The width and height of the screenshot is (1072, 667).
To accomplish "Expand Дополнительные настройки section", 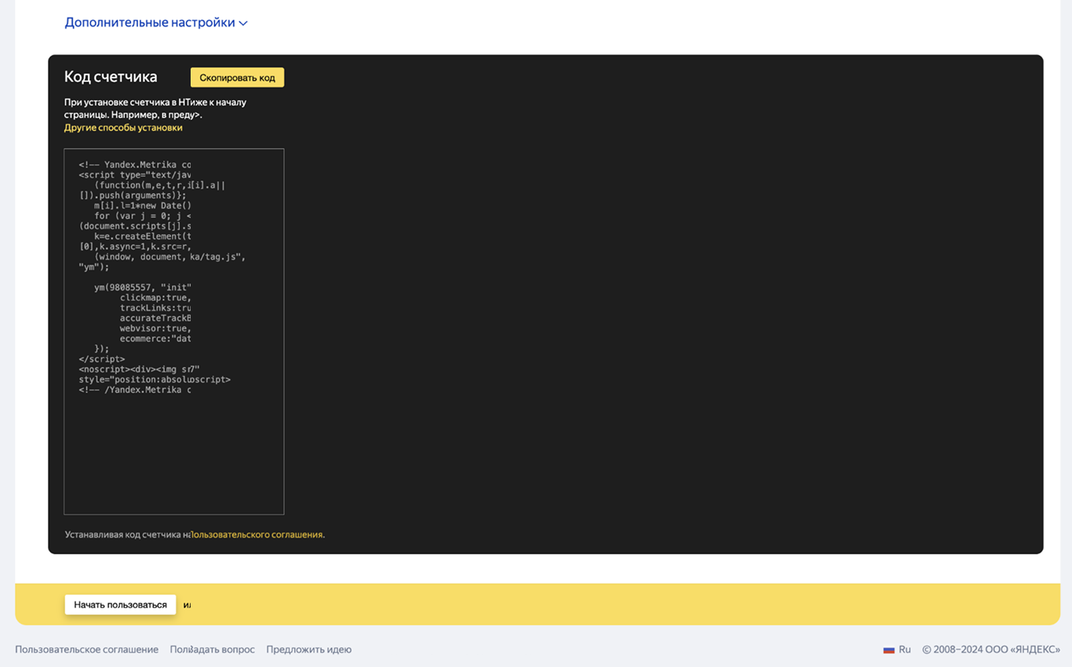I will click(x=156, y=23).
